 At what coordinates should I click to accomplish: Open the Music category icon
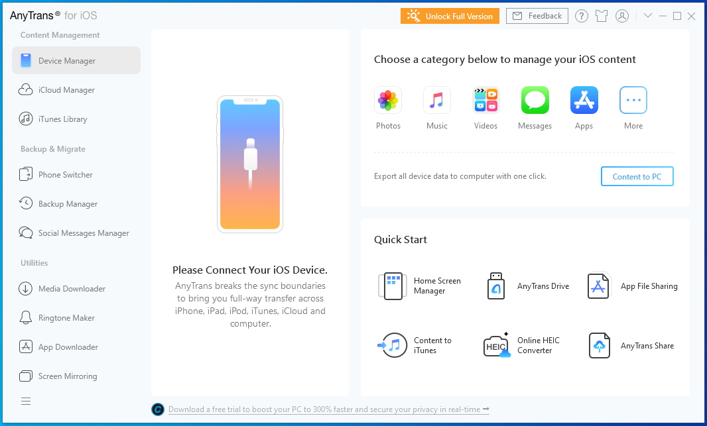(x=436, y=100)
